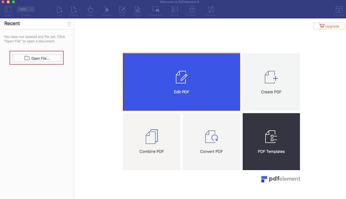Open the Form tools icon
Image resolution: width=346 pixels, height=199 pixels.
(175, 9)
